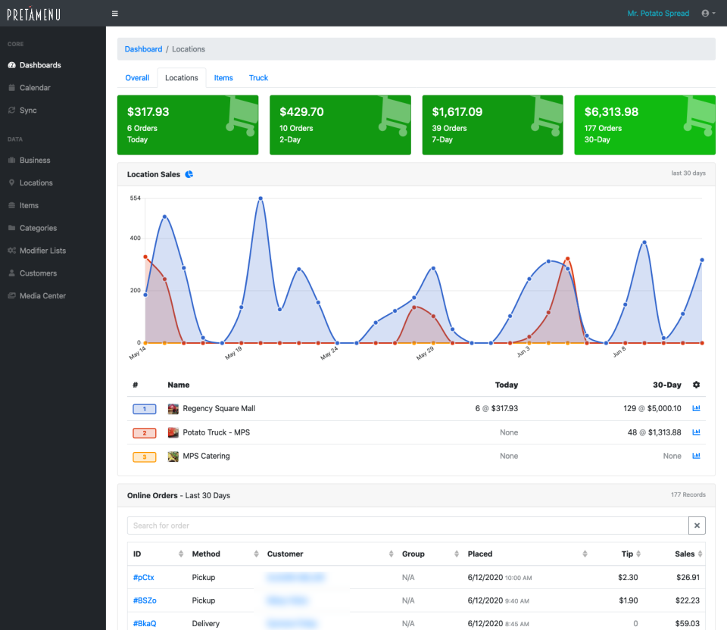Screen dimensions: 727x630
Task: Click the Media Center images icon
Action: tap(11, 296)
